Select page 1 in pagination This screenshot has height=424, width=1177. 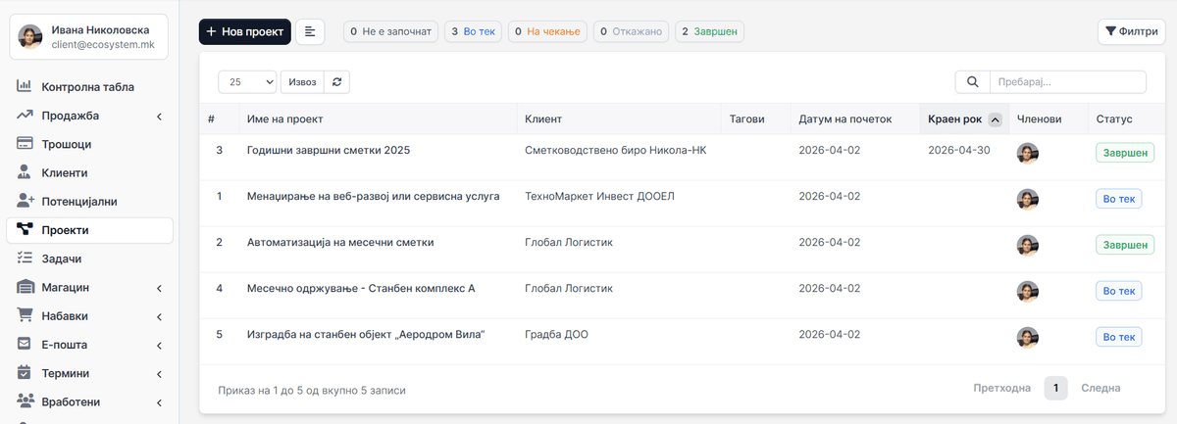(x=1055, y=388)
